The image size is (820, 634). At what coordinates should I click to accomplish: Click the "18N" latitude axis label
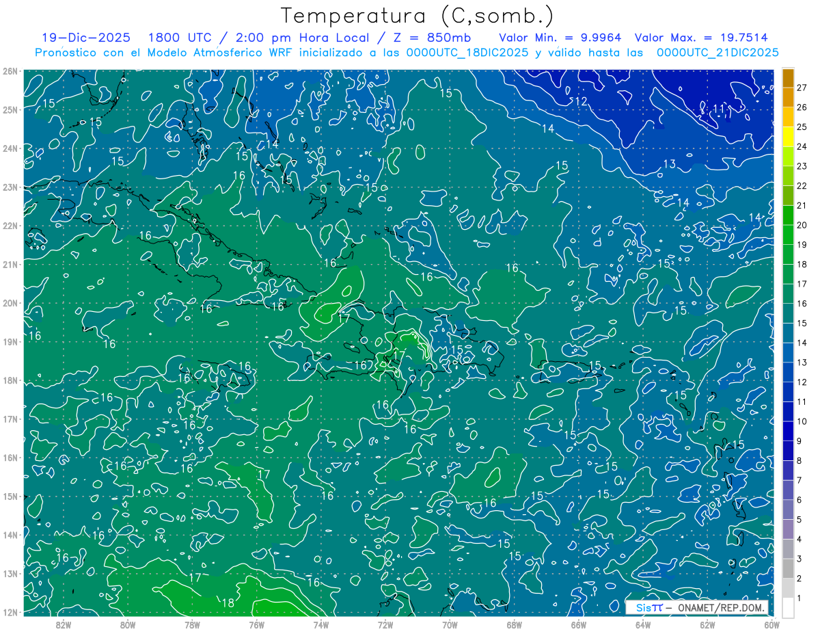tap(10, 380)
